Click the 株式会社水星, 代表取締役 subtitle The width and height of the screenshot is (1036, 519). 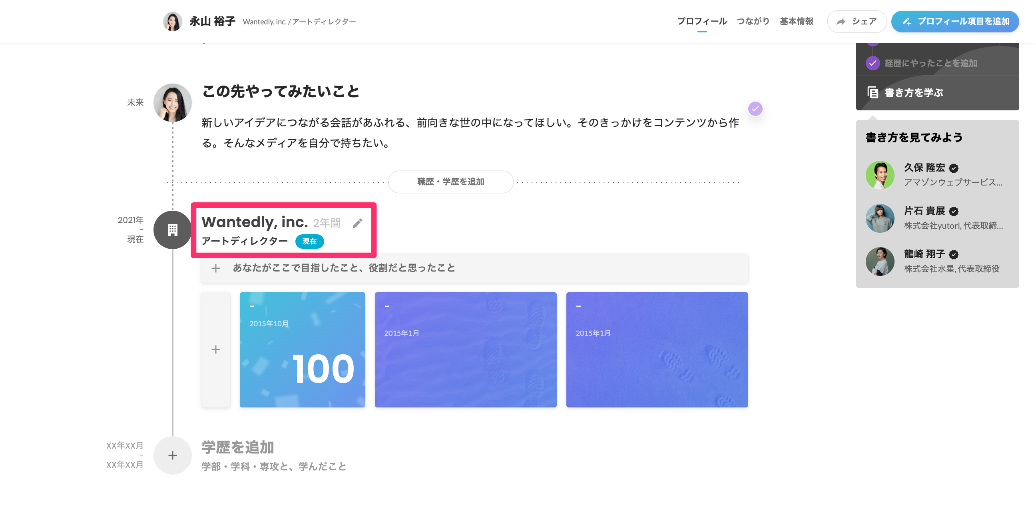(x=952, y=269)
